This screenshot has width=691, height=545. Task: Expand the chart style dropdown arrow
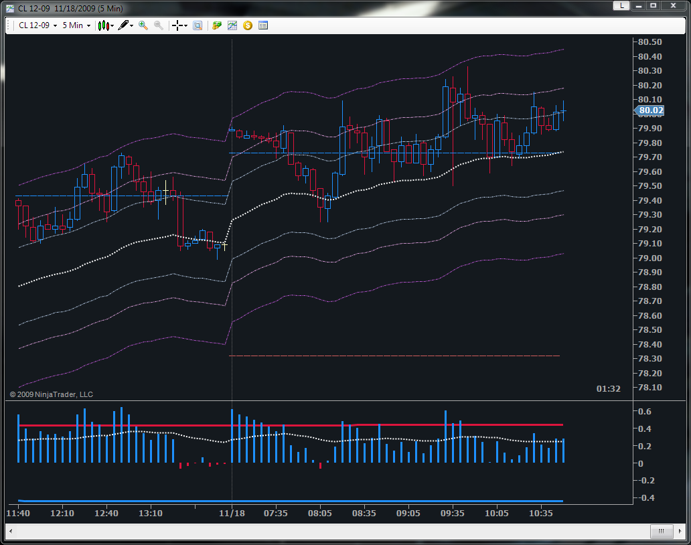[x=112, y=25]
